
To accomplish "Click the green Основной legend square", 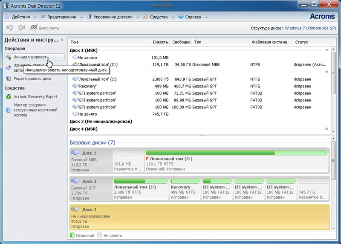I will [72, 235].
